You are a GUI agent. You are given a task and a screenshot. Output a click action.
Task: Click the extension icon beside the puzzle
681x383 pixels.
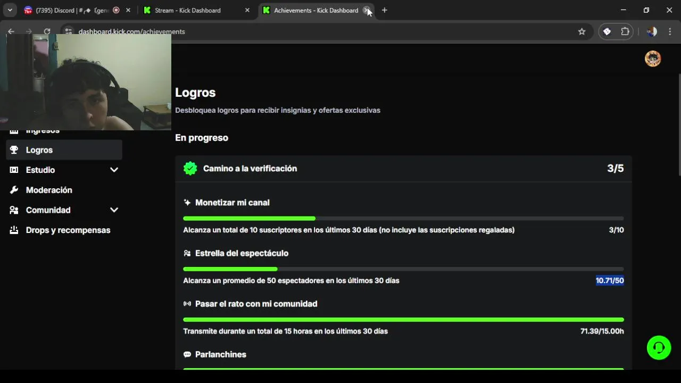(x=607, y=31)
